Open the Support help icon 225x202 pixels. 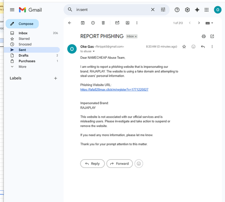click(177, 10)
